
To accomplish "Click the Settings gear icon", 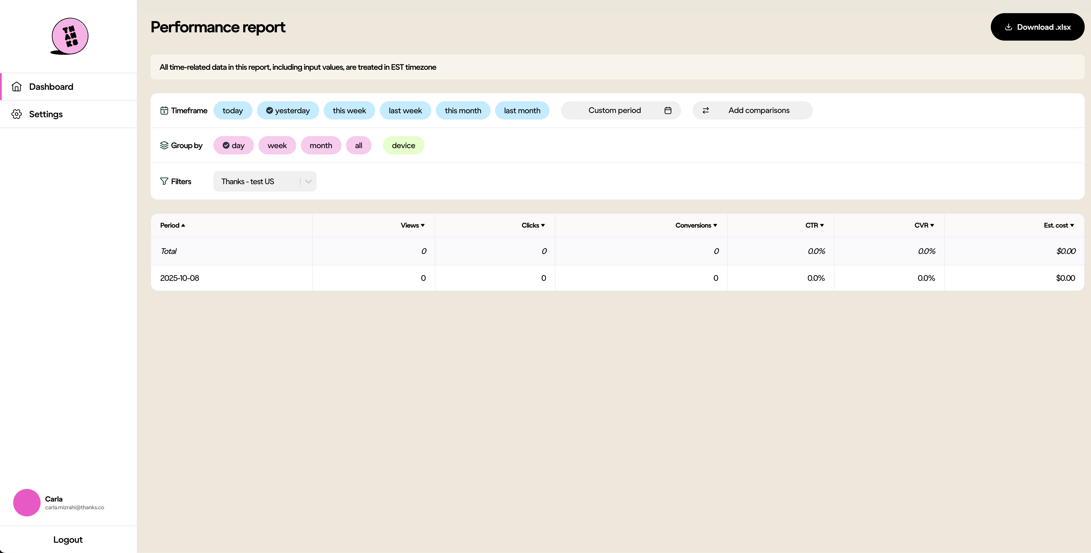I will 17,114.
